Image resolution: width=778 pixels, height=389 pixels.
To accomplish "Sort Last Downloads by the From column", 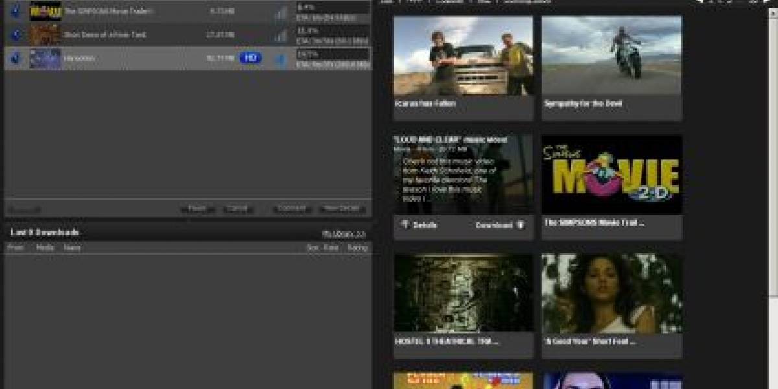I will point(15,247).
